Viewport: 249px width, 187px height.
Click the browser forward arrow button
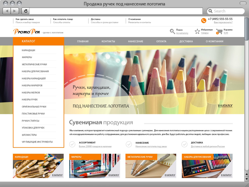(15, 11)
